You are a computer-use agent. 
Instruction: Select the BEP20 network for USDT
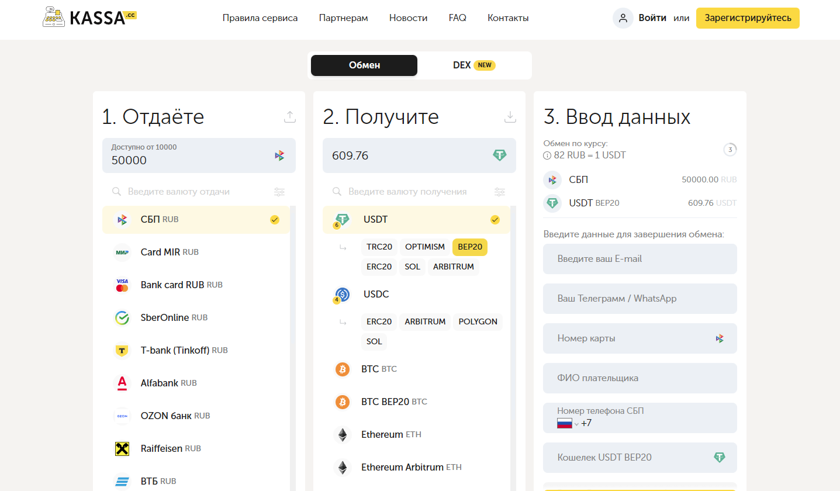(469, 247)
